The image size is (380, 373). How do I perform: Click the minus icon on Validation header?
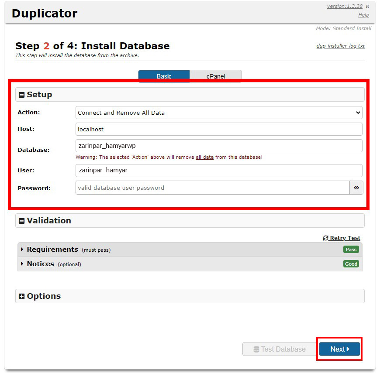point(22,221)
